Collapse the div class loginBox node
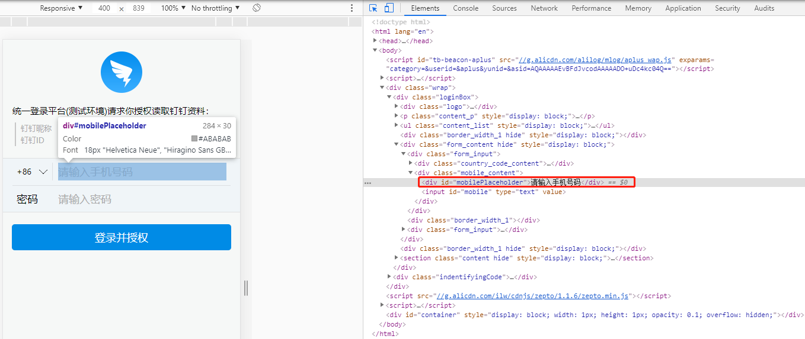Viewport: 805px width, 339px height. coord(389,97)
